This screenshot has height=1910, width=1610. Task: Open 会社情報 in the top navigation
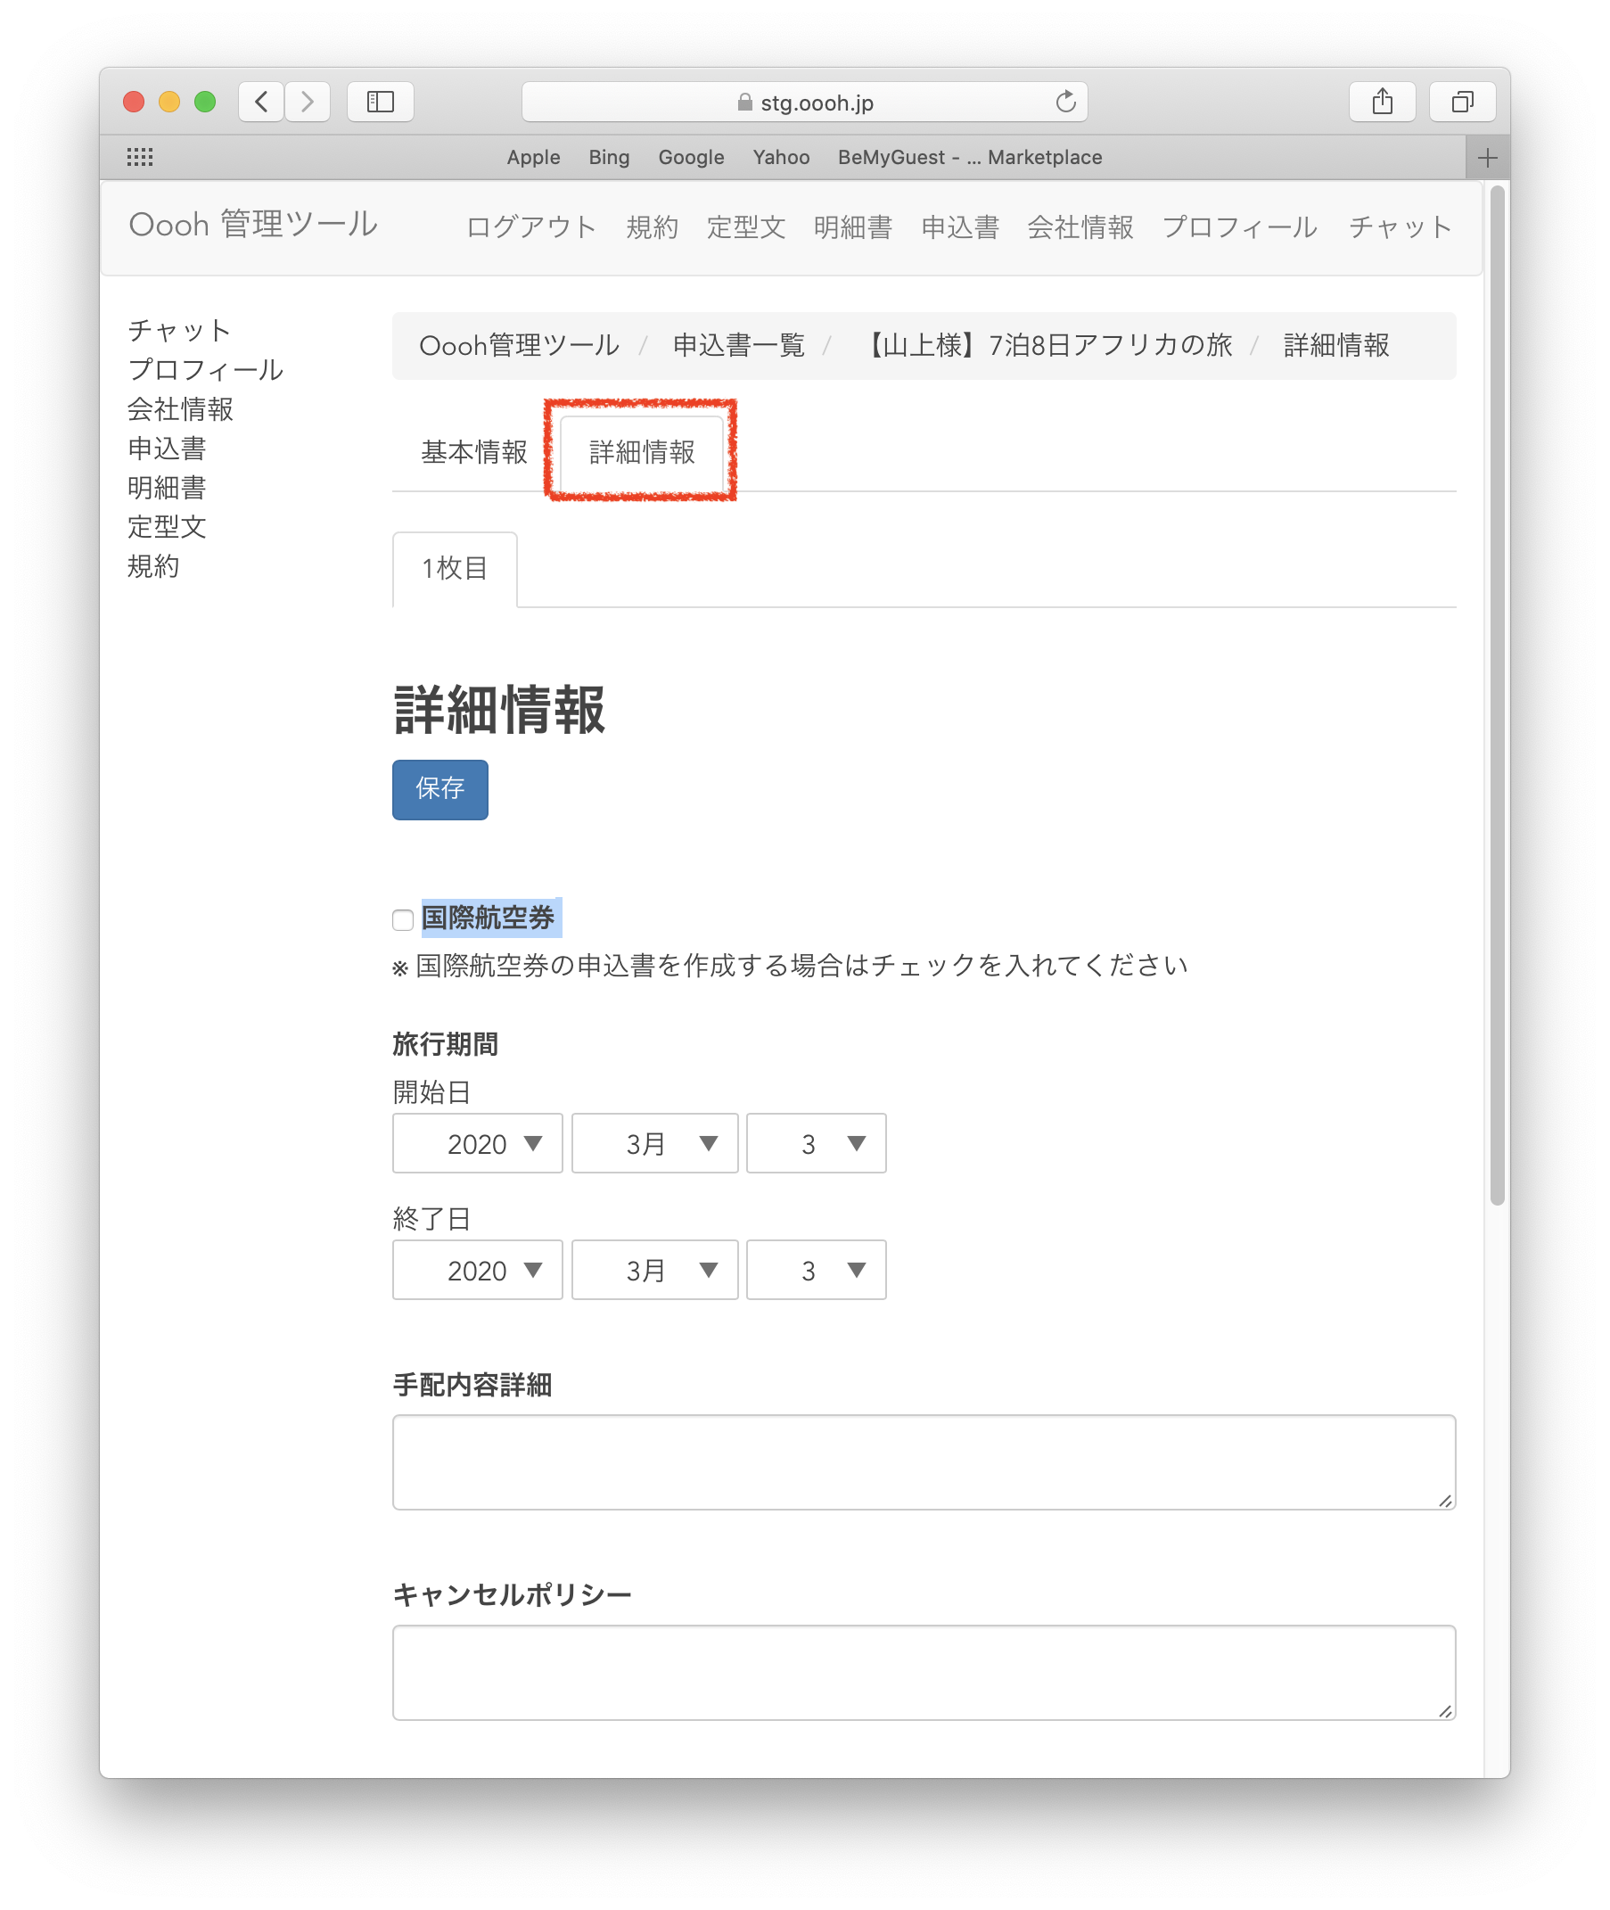pos(1080,227)
